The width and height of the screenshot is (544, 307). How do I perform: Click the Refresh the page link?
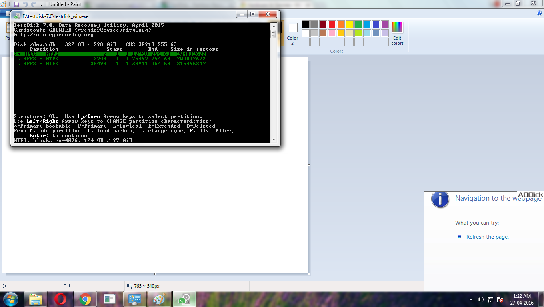488,237
